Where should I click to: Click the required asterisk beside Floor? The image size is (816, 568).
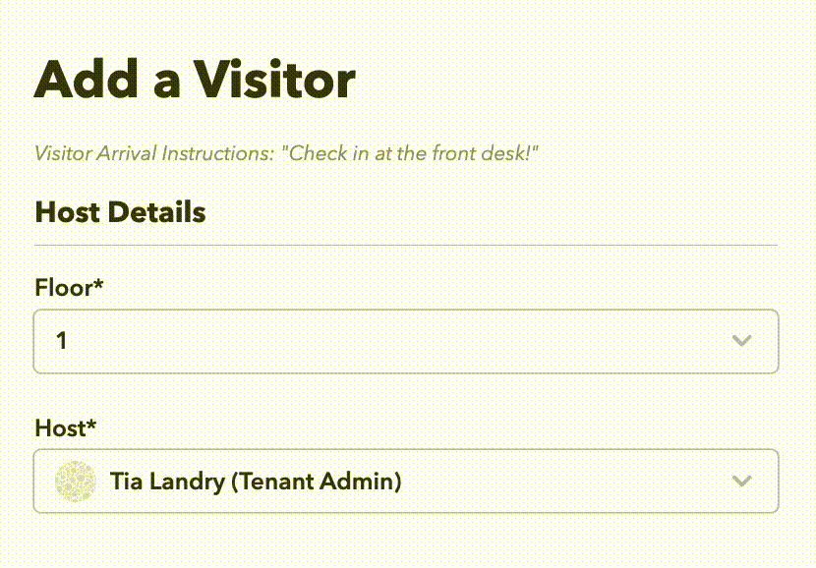[x=98, y=283]
